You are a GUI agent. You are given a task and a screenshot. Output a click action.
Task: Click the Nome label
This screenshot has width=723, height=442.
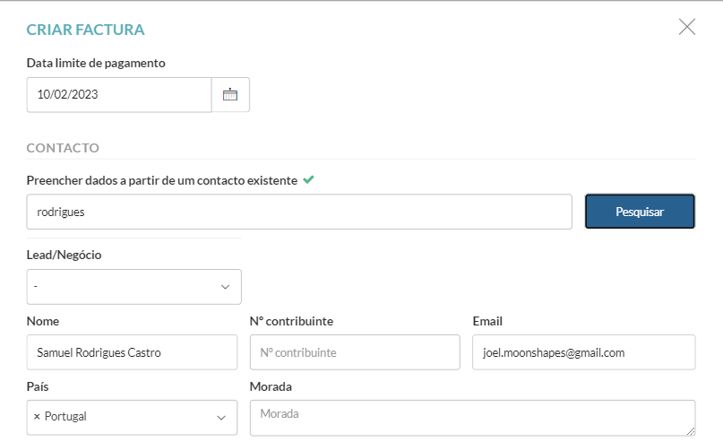click(x=43, y=321)
